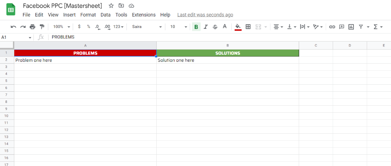The height and width of the screenshot is (166, 391).
Task: Open the Format menu
Action: tap(88, 15)
